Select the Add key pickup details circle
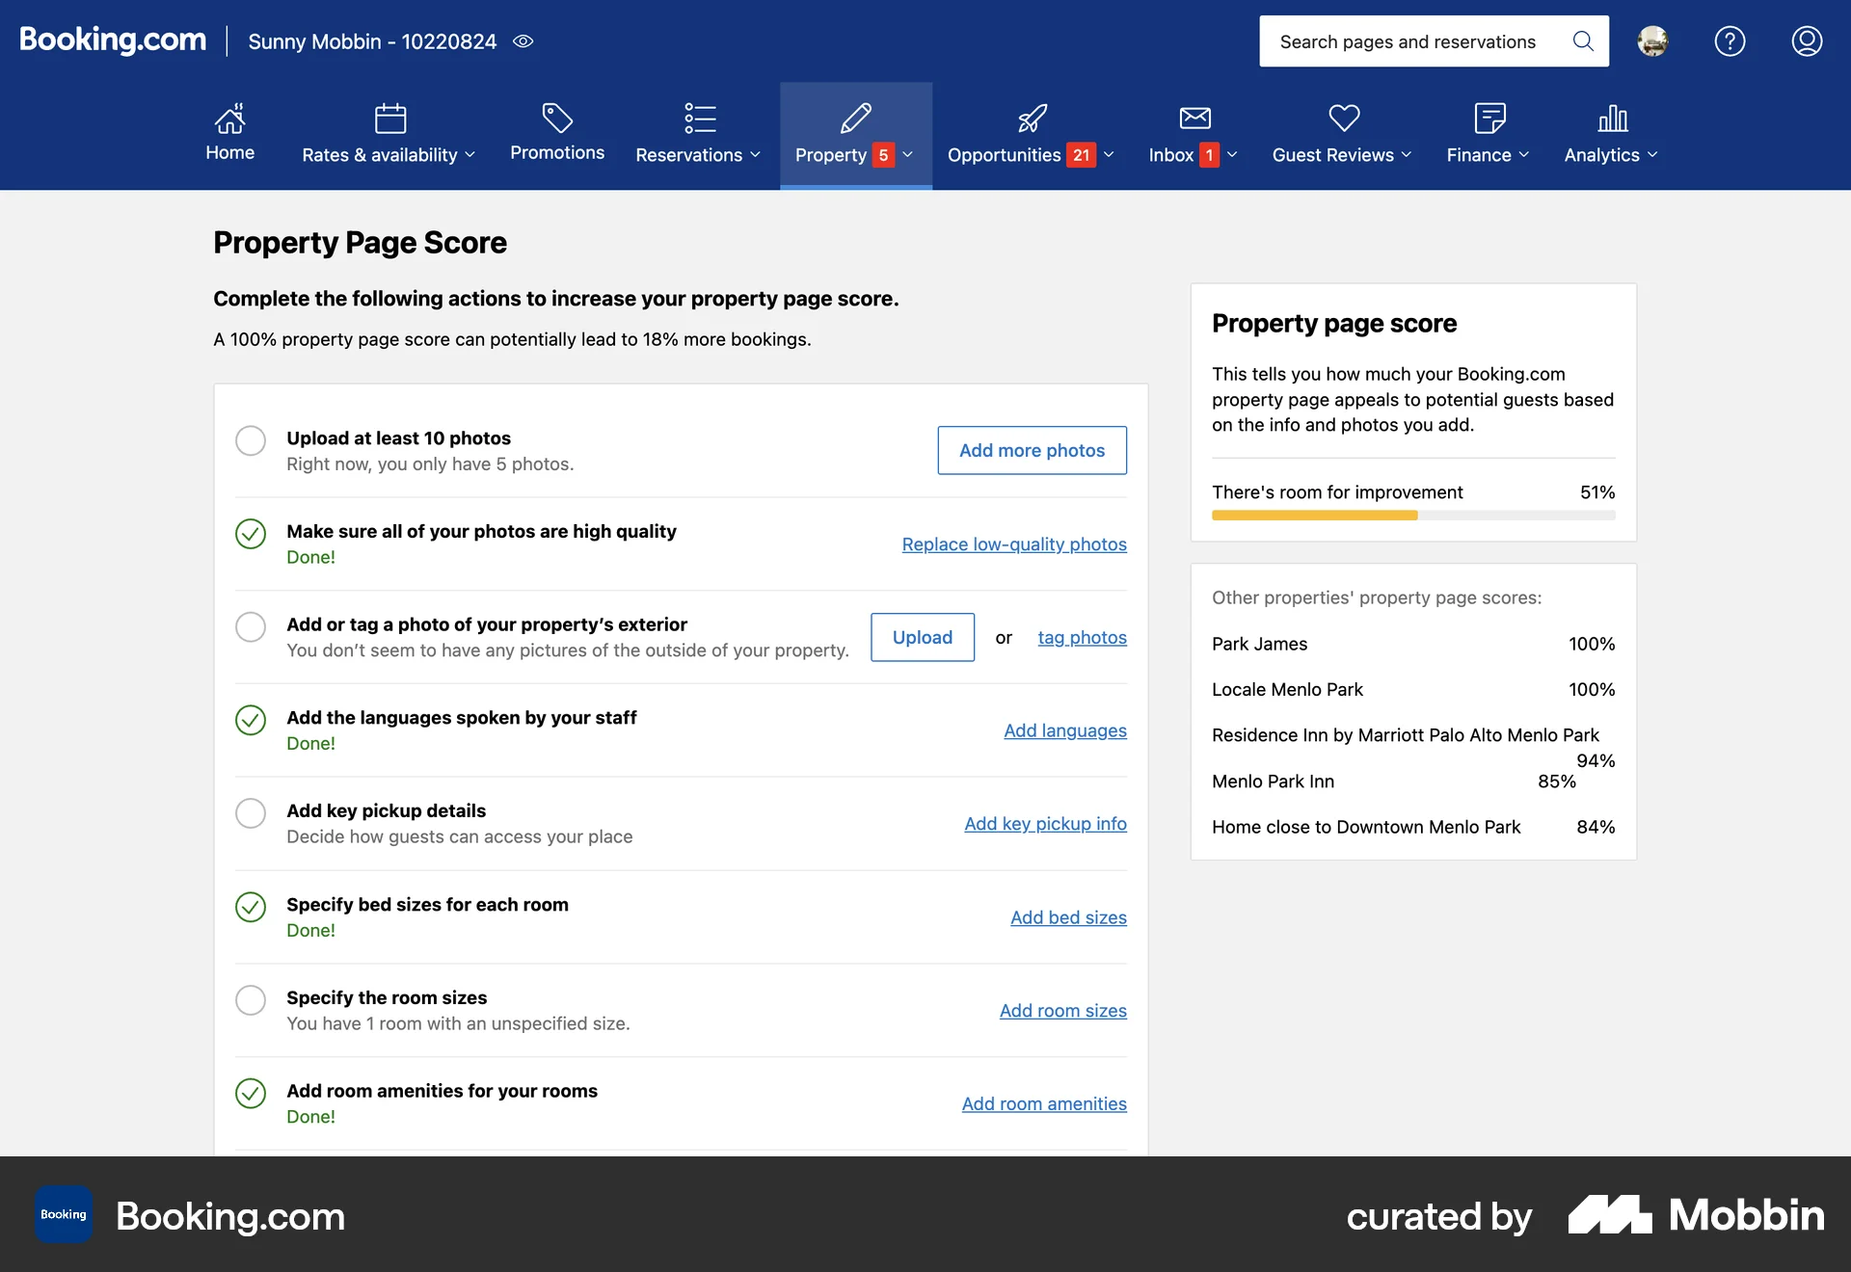The image size is (1851, 1272). [x=251, y=813]
